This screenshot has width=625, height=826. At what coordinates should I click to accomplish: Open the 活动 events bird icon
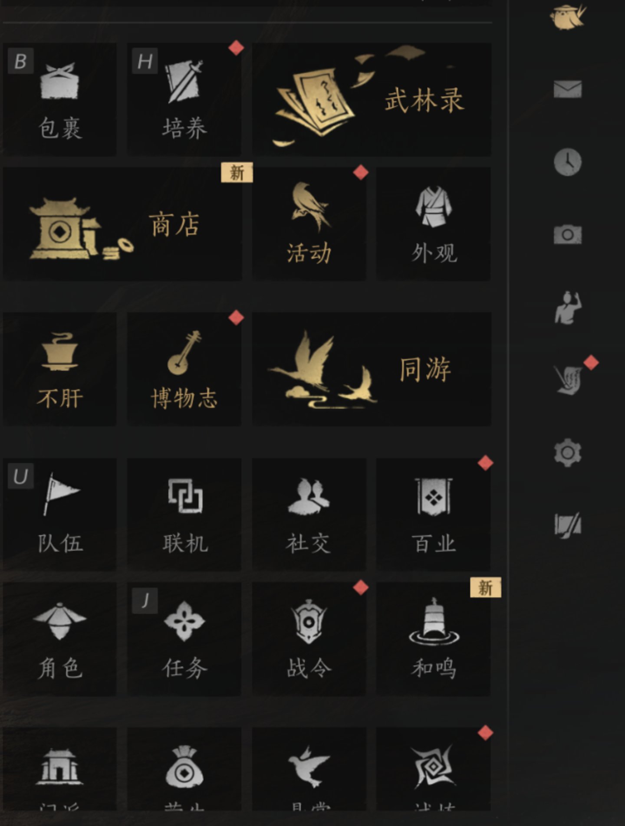point(309,224)
